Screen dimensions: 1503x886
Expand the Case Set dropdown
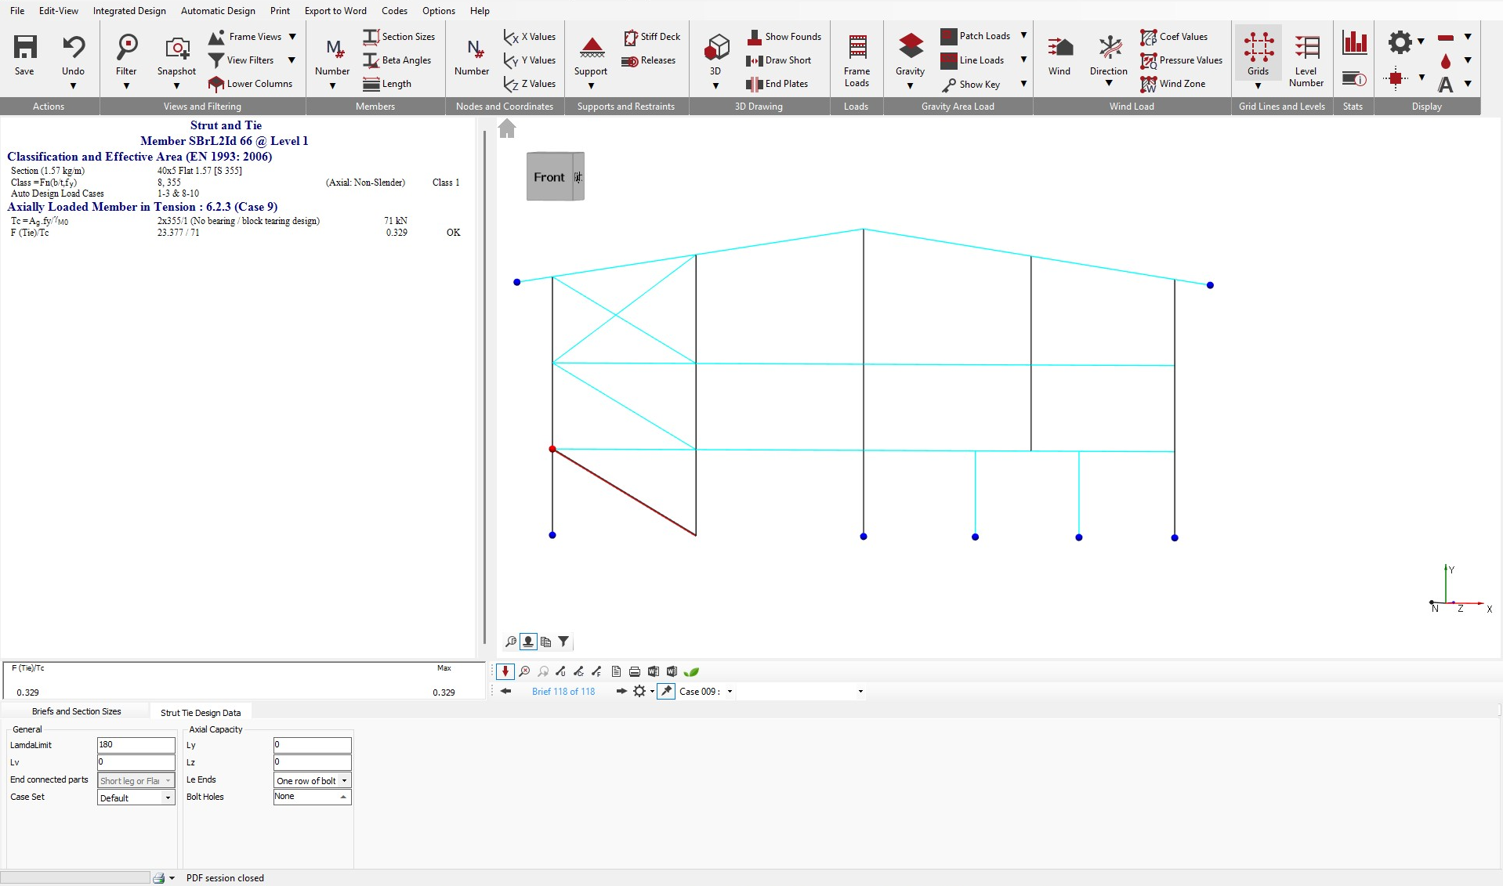(x=167, y=797)
